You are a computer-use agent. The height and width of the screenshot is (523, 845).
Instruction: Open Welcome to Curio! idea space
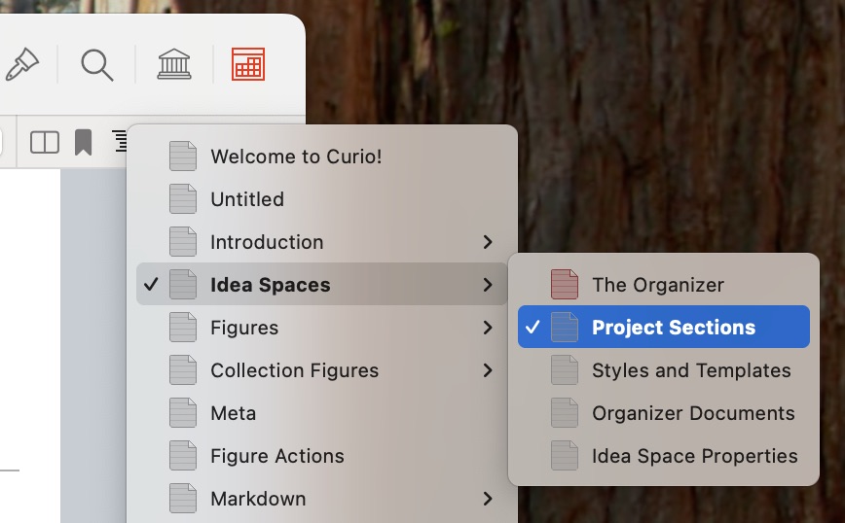pos(296,157)
